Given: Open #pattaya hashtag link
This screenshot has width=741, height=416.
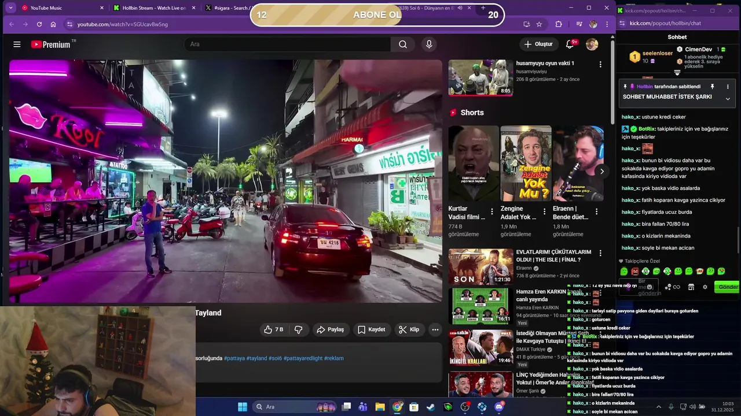Looking at the screenshot, I should (x=234, y=358).
